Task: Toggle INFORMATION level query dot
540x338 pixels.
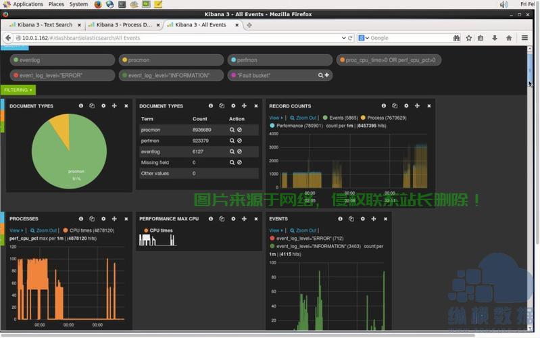Action: [x=124, y=75]
